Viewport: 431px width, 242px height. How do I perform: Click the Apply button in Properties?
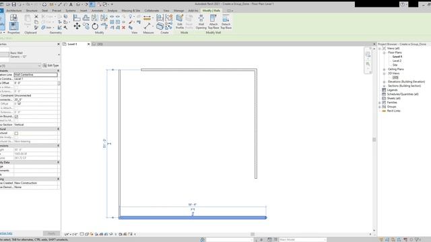[x=51, y=233]
